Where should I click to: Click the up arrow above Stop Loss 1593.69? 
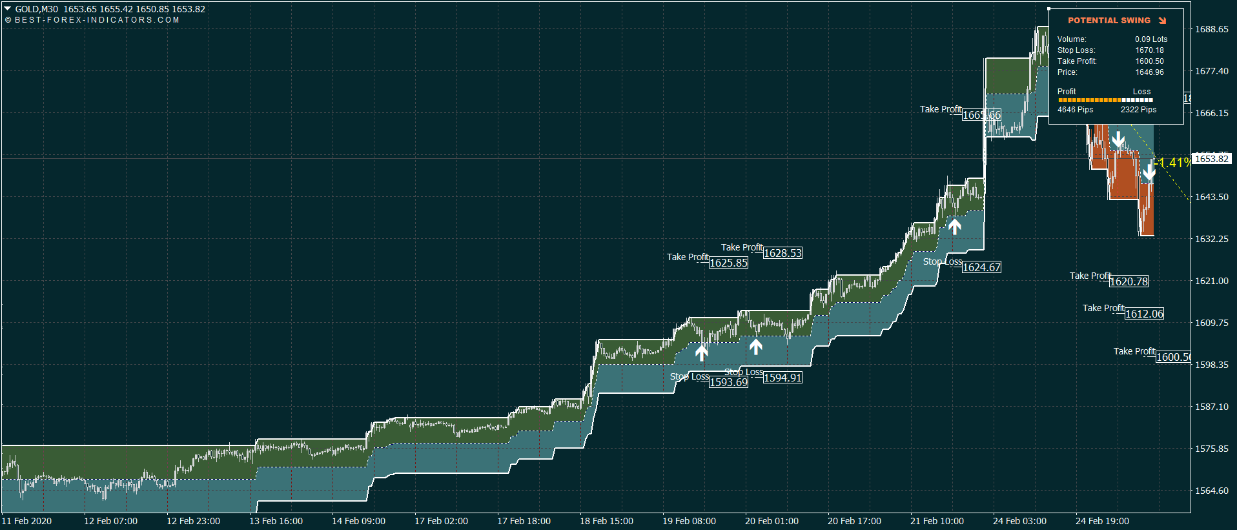(701, 352)
